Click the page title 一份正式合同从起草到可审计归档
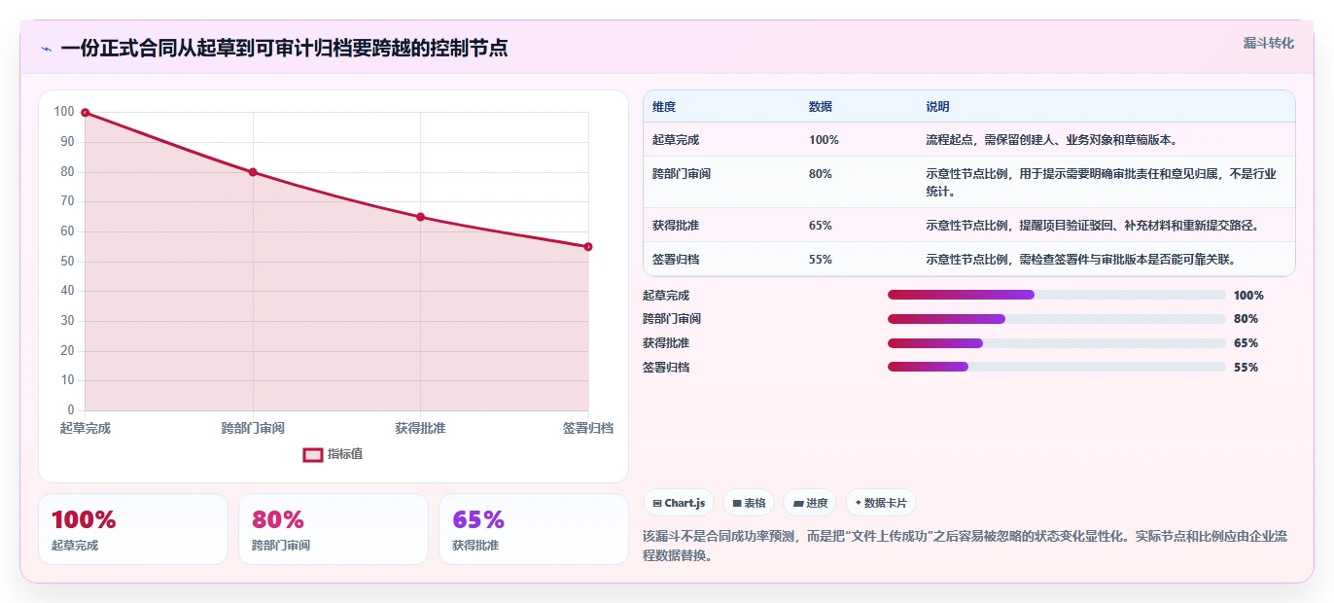Image resolution: width=1334 pixels, height=603 pixels. (284, 49)
